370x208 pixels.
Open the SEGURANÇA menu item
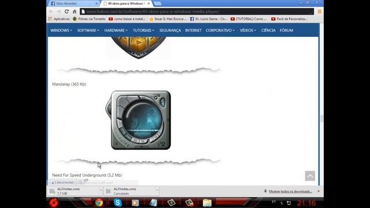170,30
